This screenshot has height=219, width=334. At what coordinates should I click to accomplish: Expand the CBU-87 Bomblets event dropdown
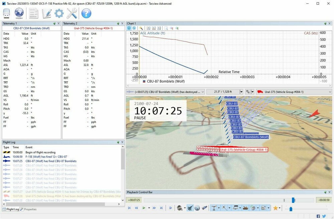point(202,92)
